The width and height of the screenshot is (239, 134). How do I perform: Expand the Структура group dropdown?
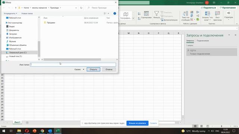tap(229, 16)
